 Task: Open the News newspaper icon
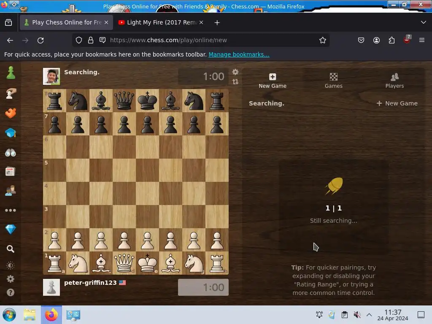pyautogui.click(x=10, y=172)
